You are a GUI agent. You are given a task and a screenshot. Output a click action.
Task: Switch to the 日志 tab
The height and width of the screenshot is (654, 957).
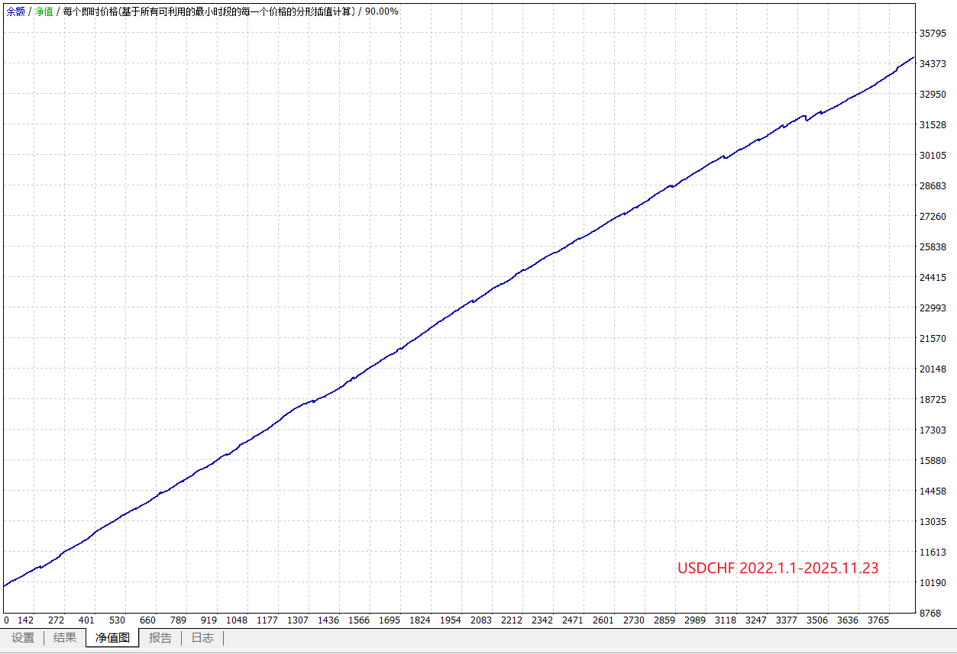[x=202, y=638]
